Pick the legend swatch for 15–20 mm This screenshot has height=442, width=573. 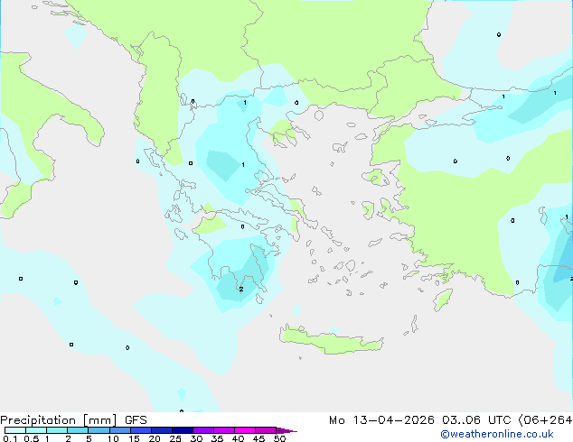(140, 430)
